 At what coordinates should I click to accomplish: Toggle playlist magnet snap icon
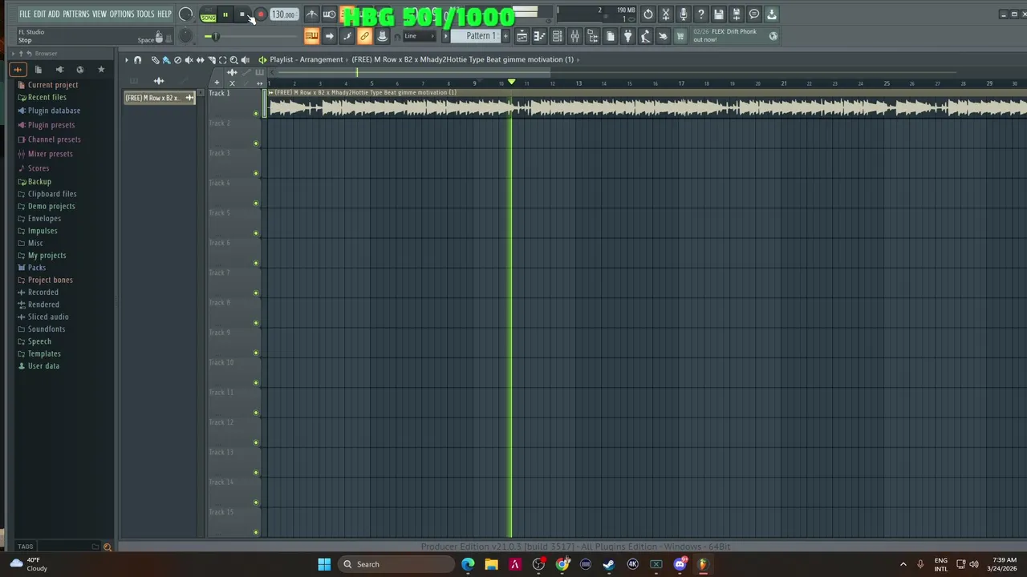(x=137, y=60)
